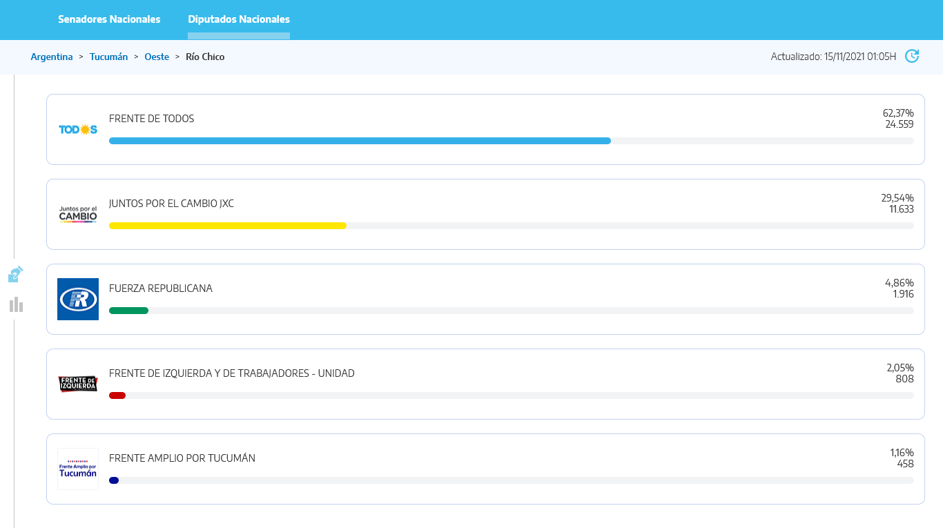Click the 29,54% percentage value
This screenshot has height=528, width=943.
click(x=897, y=198)
